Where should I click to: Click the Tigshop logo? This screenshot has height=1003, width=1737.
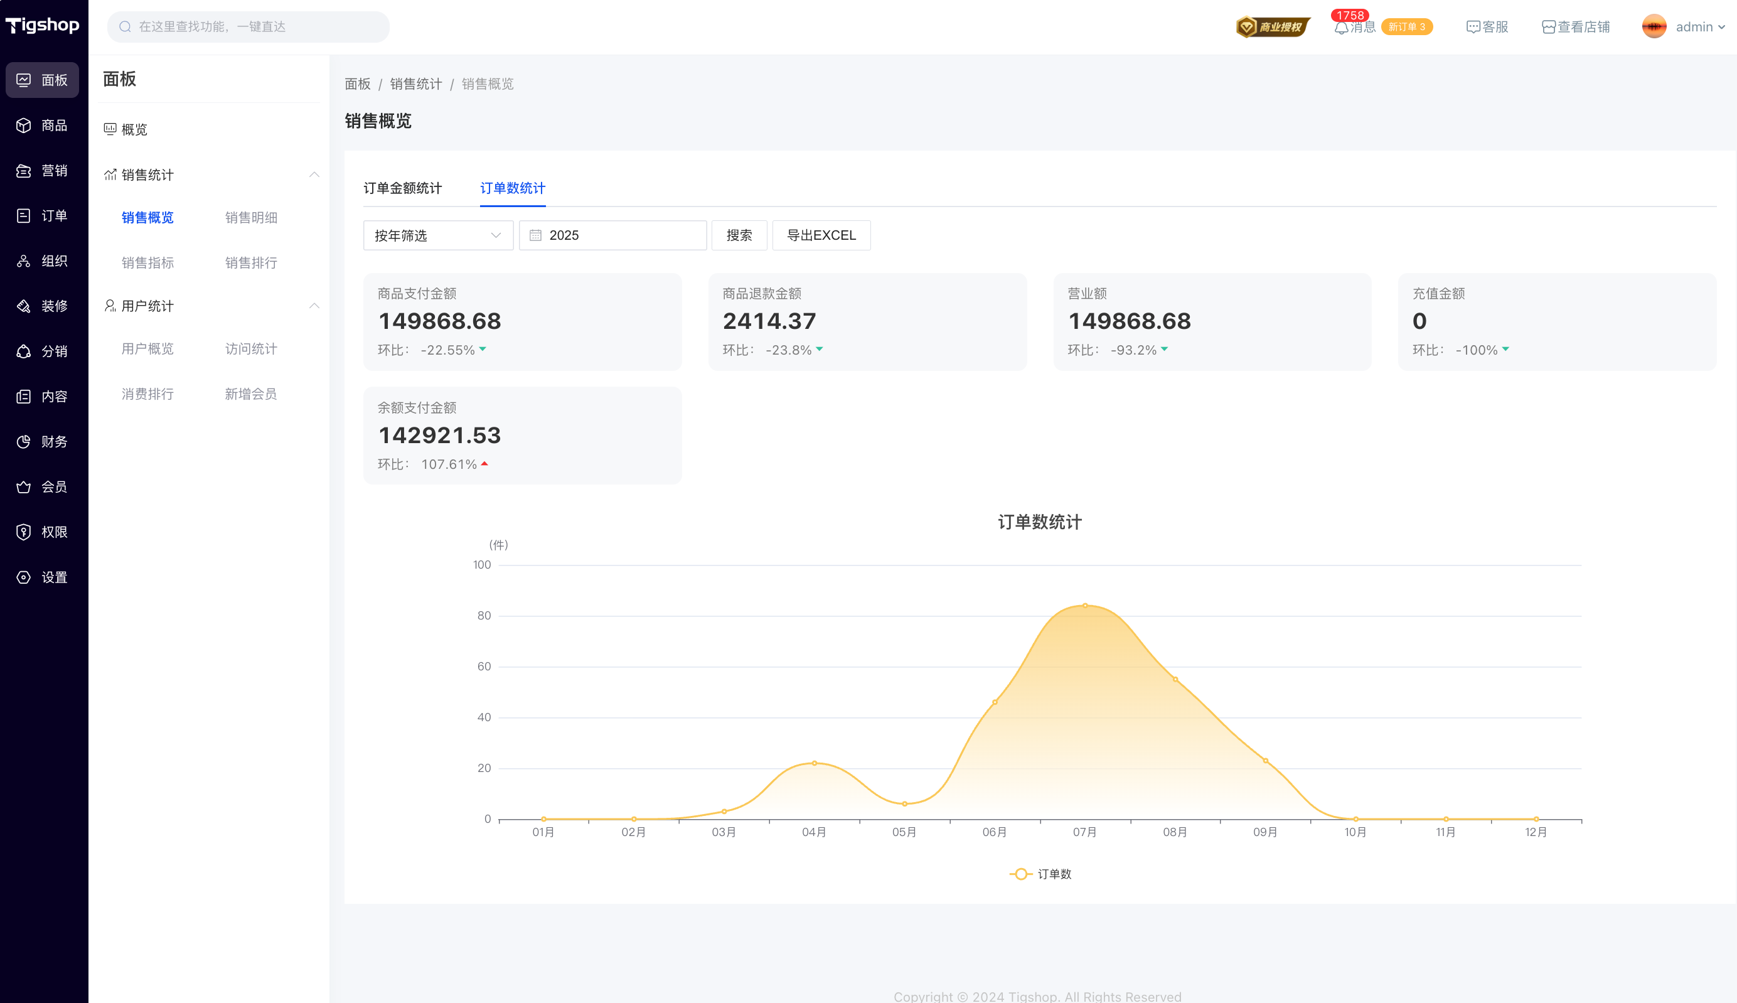[x=43, y=26]
